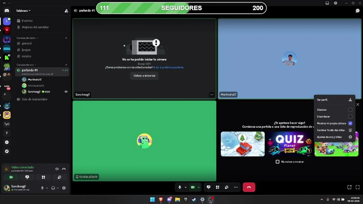
Task: Open the TyC server in server list
Action: pyautogui.click(x=7, y=124)
